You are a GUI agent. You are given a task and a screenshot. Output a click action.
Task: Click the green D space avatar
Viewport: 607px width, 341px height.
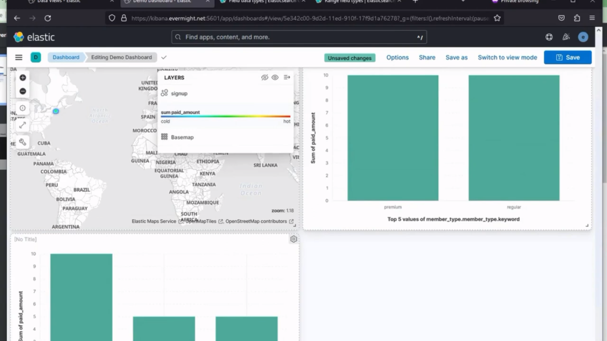pyautogui.click(x=36, y=57)
